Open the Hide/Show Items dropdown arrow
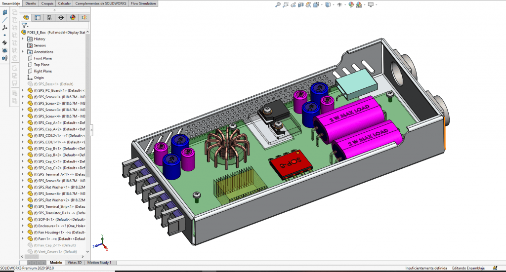 (345, 5)
